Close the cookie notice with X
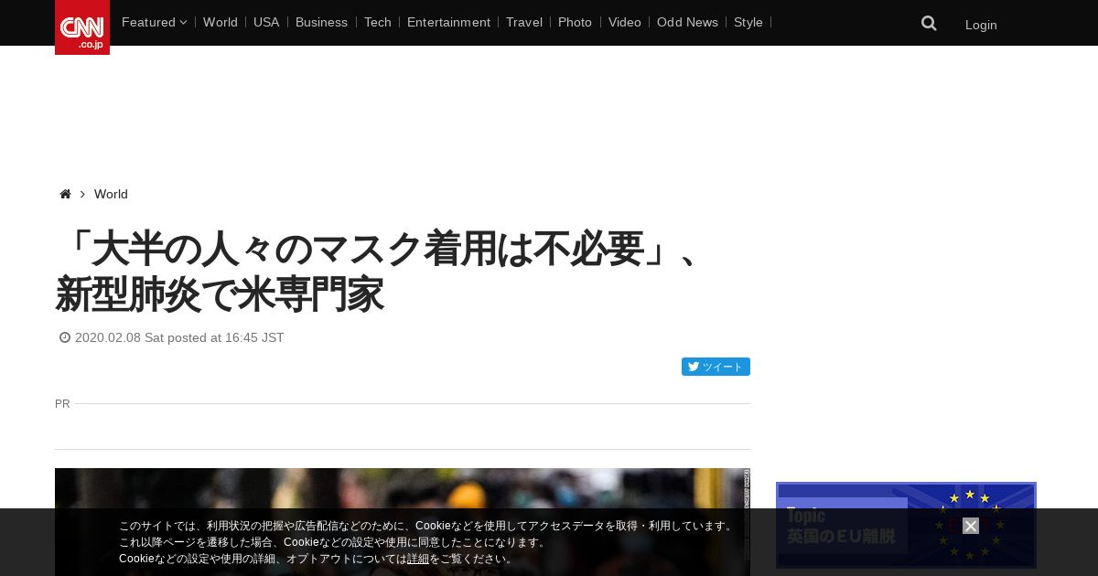This screenshot has width=1098, height=576. (971, 526)
